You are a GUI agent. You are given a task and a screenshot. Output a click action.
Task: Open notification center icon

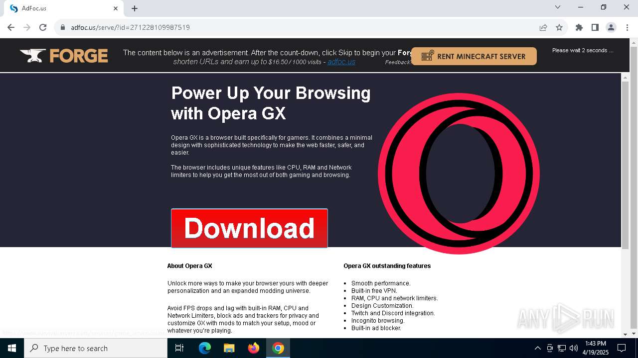[622, 348]
